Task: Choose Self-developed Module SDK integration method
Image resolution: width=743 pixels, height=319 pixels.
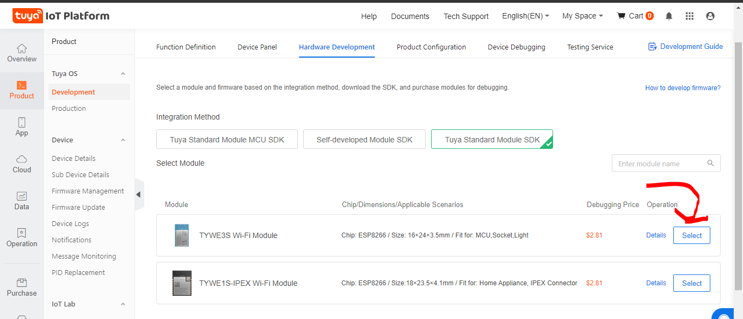Action: (364, 140)
